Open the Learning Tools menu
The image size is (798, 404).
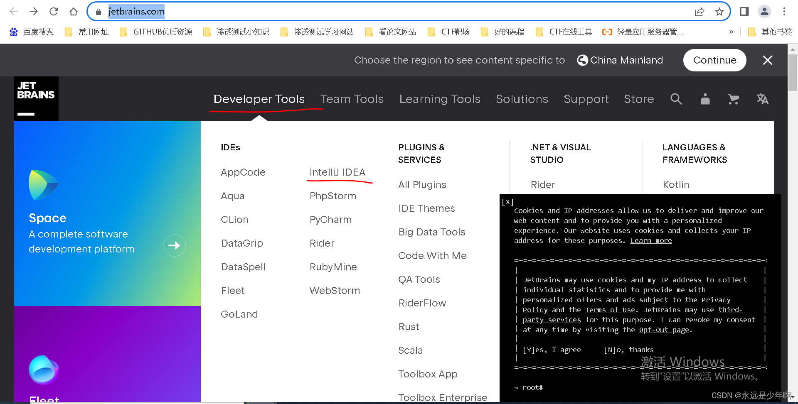pos(440,99)
